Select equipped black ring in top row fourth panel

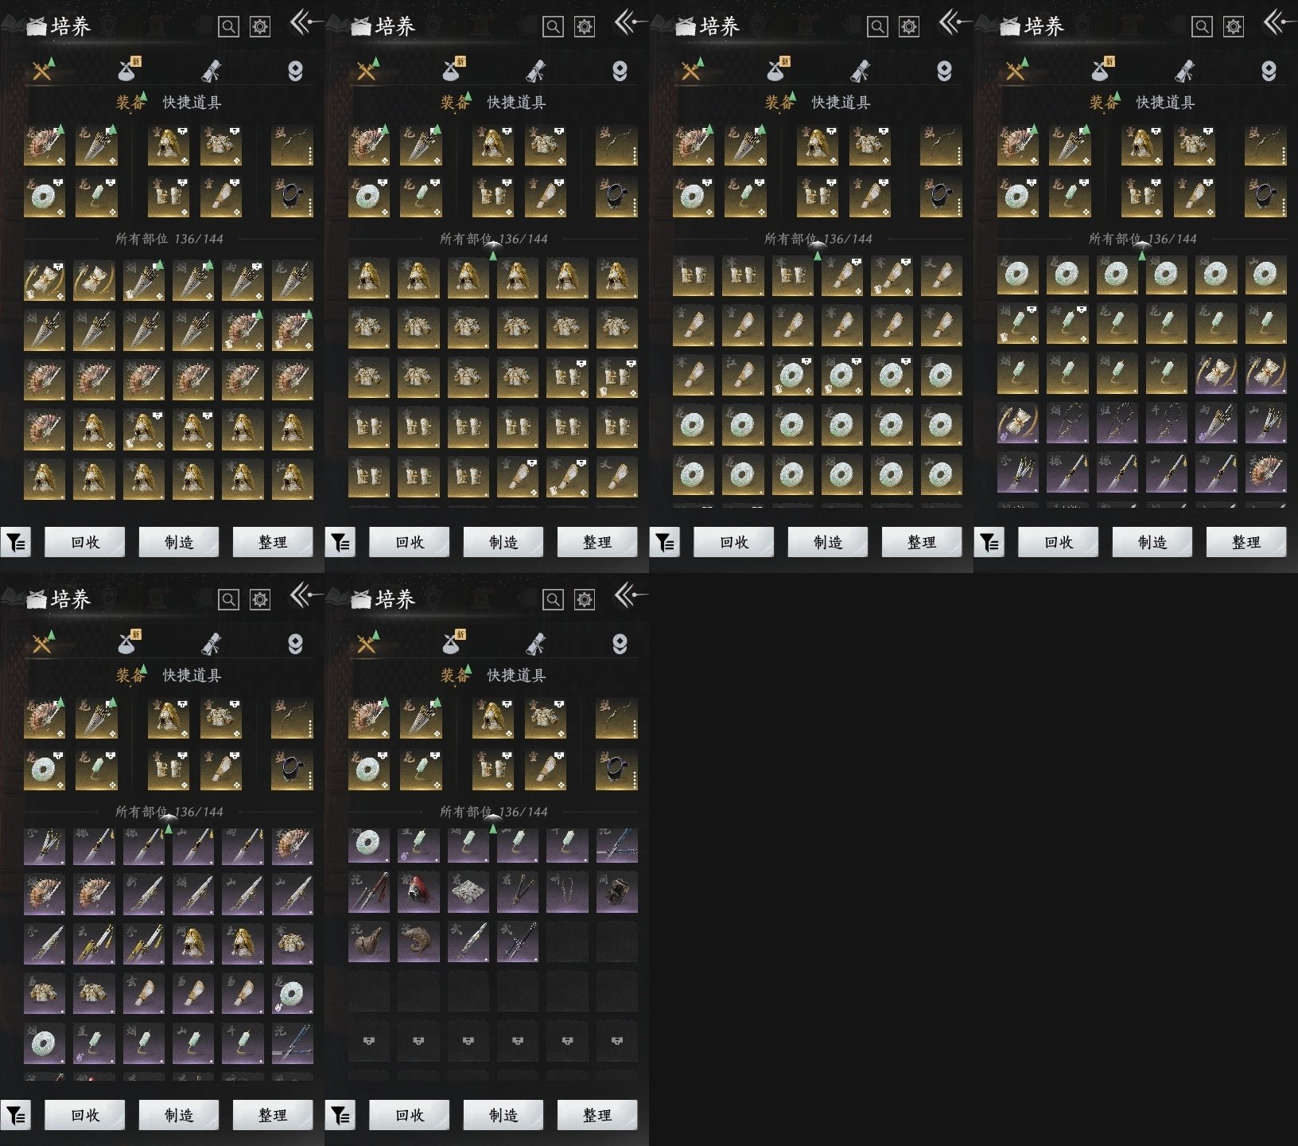[x=1265, y=197]
